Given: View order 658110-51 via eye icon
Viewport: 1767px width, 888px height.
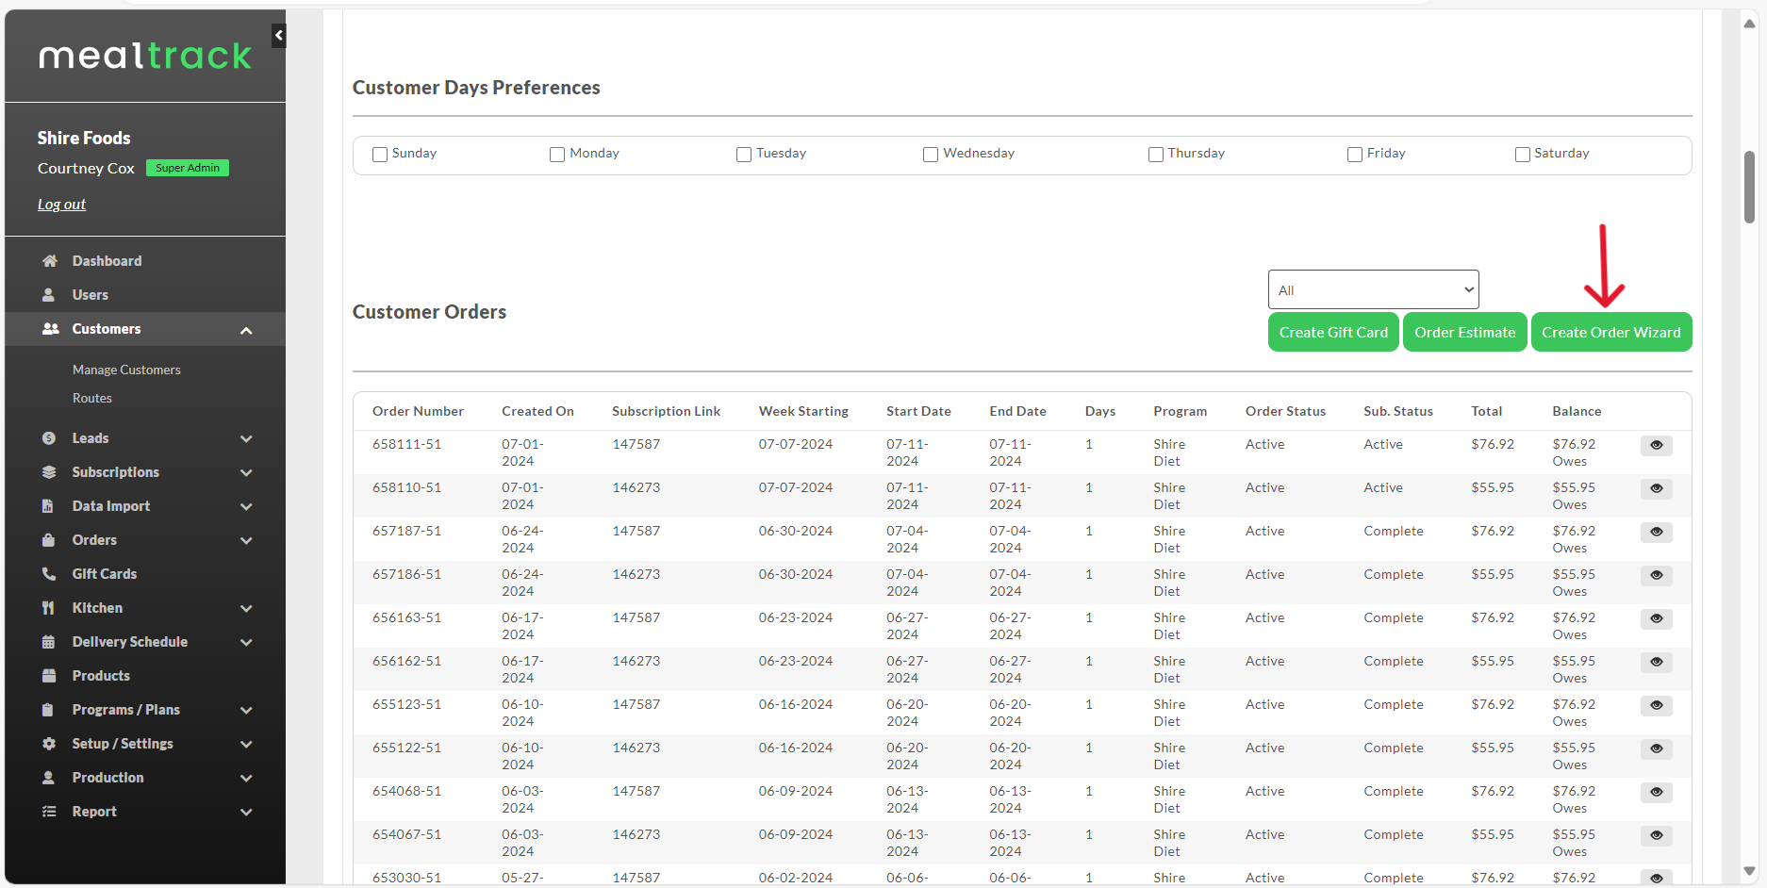Looking at the screenshot, I should pyautogui.click(x=1657, y=488).
